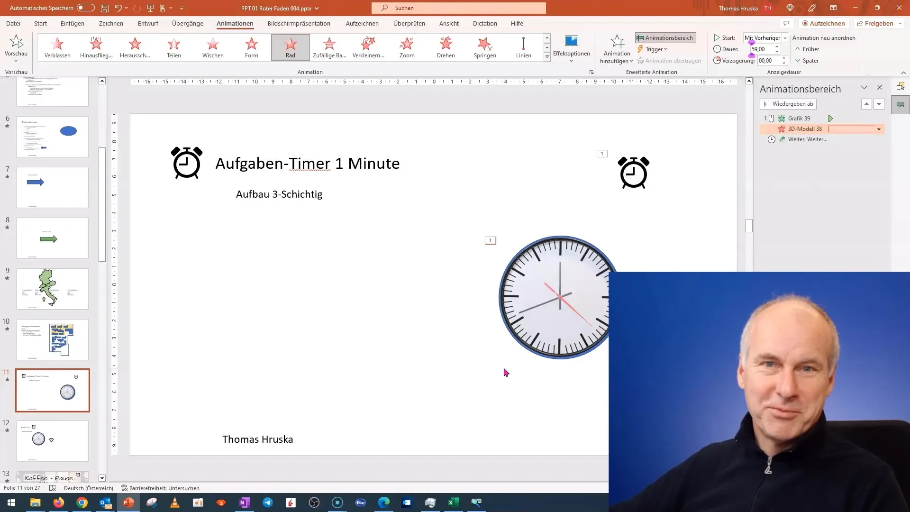Click the slide thumbnail panel scrollbar
The image size is (910, 512).
pyautogui.click(x=102, y=204)
